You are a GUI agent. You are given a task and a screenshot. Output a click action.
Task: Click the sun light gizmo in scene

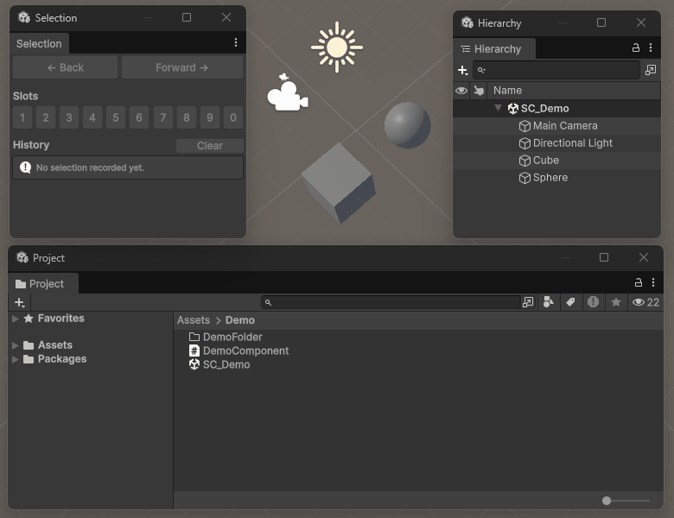[x=337, y=47]
